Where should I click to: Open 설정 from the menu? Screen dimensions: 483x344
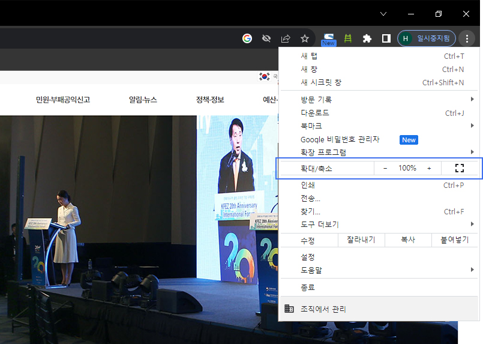[x=308, y=257]
